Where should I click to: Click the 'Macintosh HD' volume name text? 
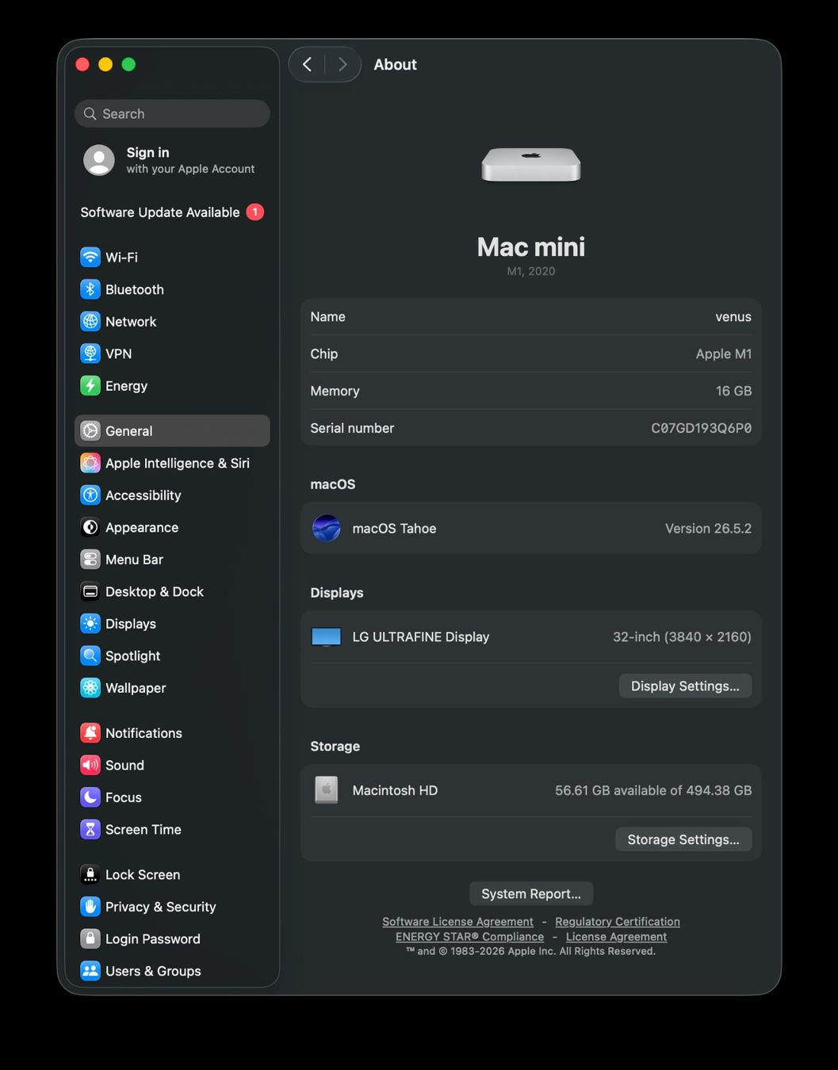(395, 790)
